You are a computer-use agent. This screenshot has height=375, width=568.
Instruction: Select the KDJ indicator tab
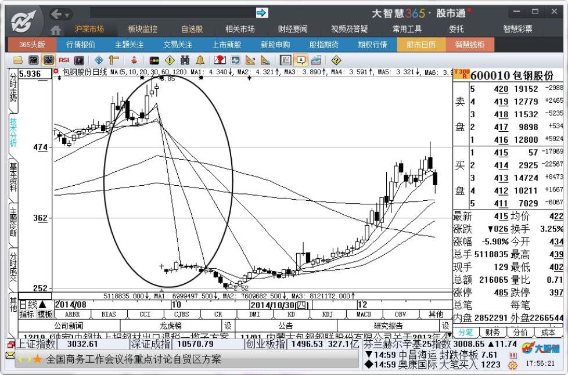pyautogui.click(x=328, y=314)
